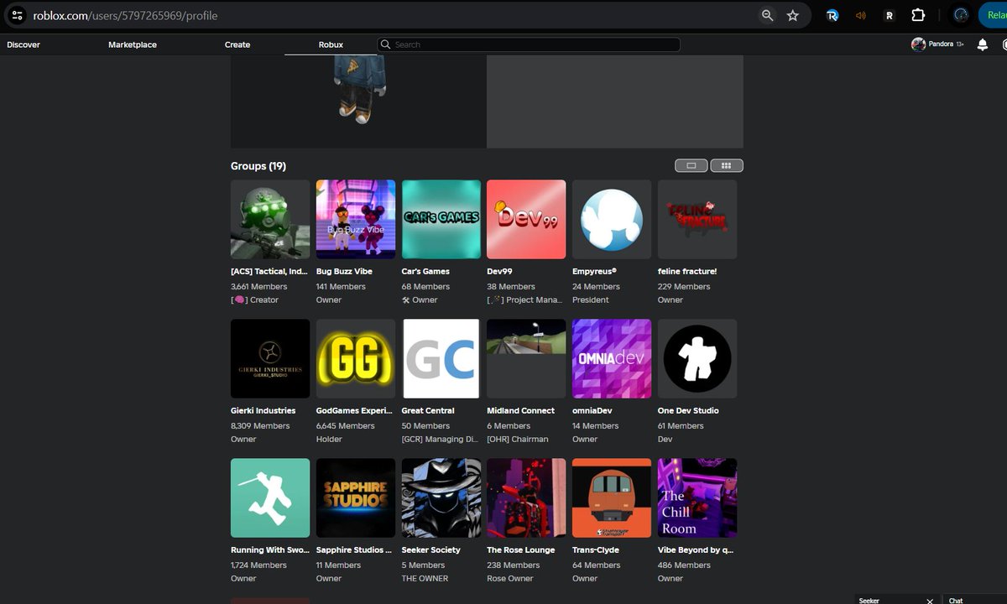
Task: Open Gierki Industries black logo thumbnail
Action: click(270, 358)
